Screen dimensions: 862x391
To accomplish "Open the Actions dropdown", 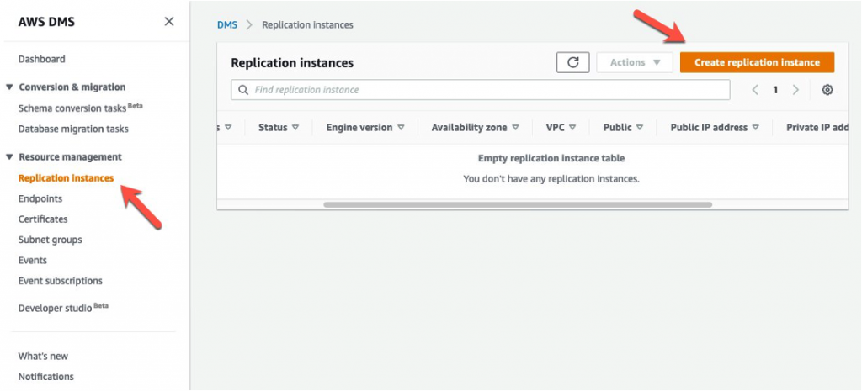I will (635, 62).
